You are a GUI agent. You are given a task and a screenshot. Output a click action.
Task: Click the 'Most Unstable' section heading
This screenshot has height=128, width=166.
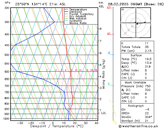pyautogui.click(x=135, y=82)
